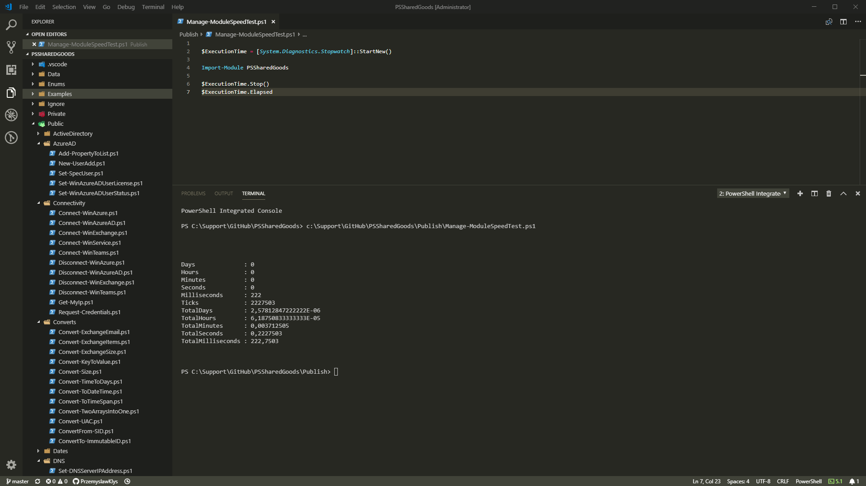The height and width of the screenshot is (486, 866).
Task: Split the terminal panel
Action: (814, 193)
